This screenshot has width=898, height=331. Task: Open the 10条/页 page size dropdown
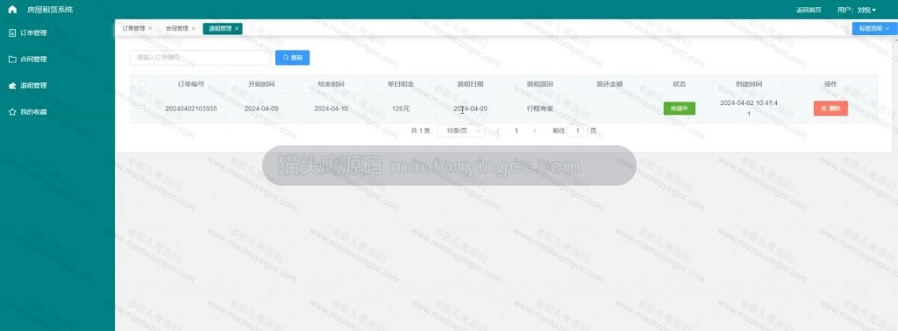tap(460, 130)
